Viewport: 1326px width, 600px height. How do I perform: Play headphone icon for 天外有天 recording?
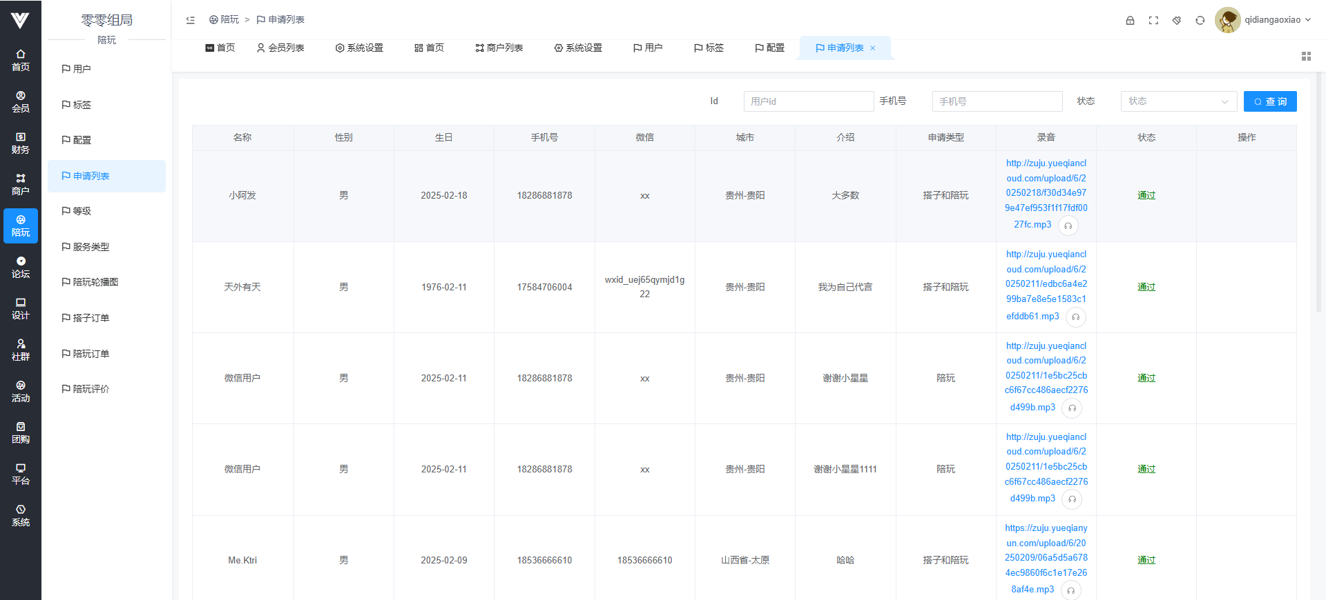pyautogui.click(x=1075, y=317)
